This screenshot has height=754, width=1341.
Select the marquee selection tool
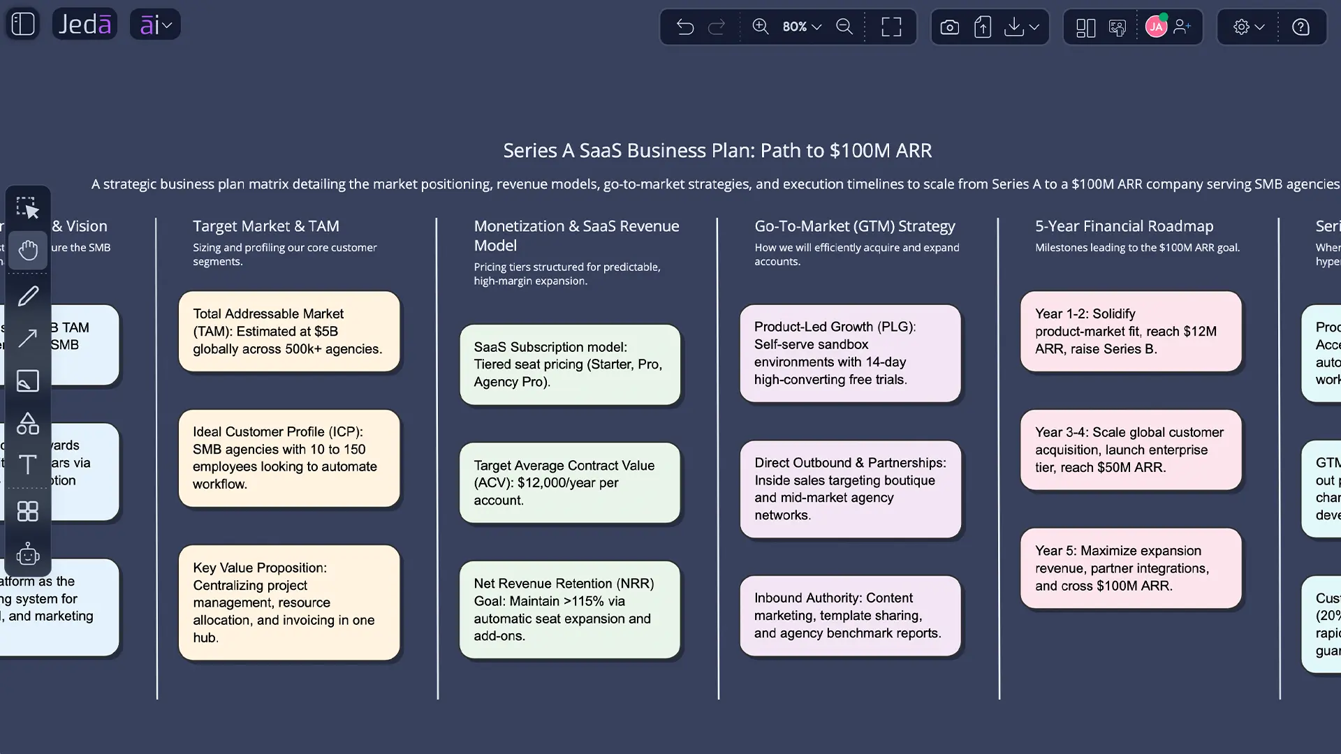tap(28, 207)
